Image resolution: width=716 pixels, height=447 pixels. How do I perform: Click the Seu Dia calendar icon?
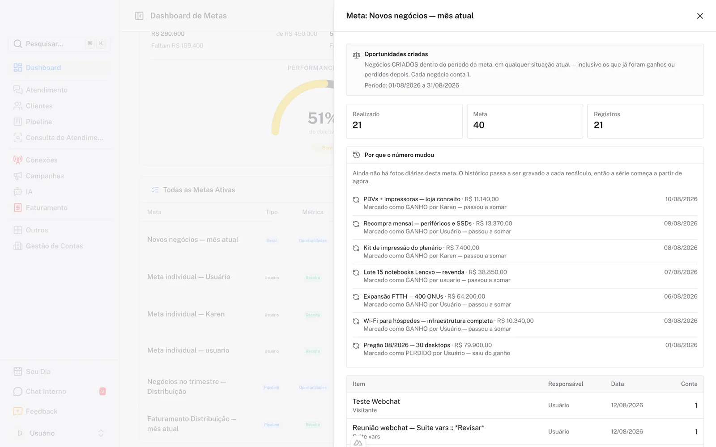click(18, 371)
